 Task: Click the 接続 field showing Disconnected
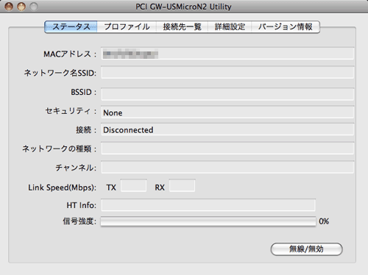coord(227,129)
